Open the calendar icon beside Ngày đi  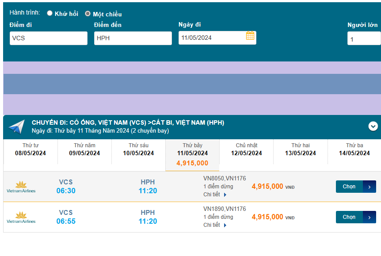pos(250,38)
